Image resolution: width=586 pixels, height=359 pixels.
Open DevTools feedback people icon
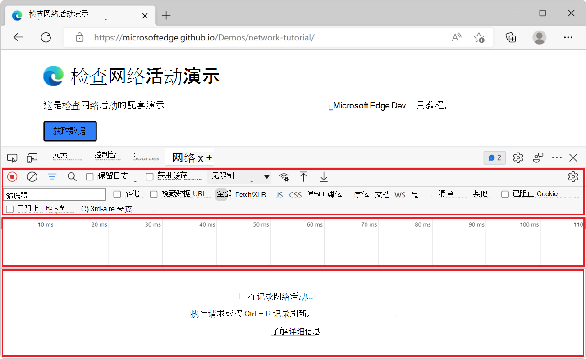point(538,157)
